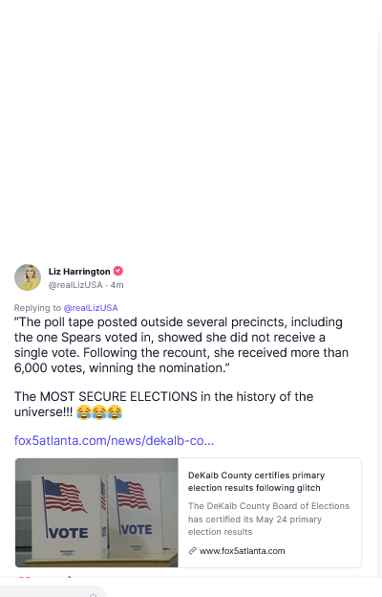Viewport: 382px width, 597px height.
Task: Open the @realLizUSA handle under the name
Action: coord(75,285)
